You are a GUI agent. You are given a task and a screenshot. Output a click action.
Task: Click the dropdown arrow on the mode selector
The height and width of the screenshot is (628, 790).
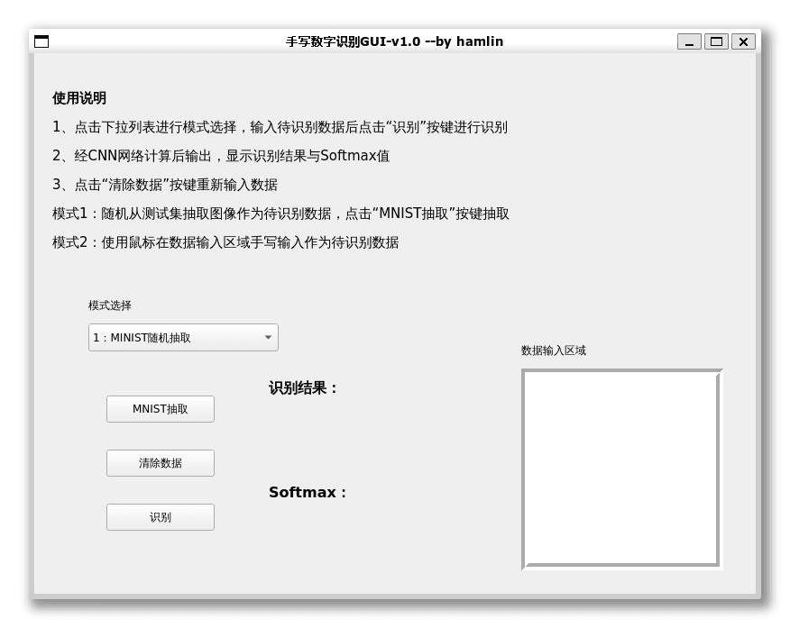(x=268, y=337)
